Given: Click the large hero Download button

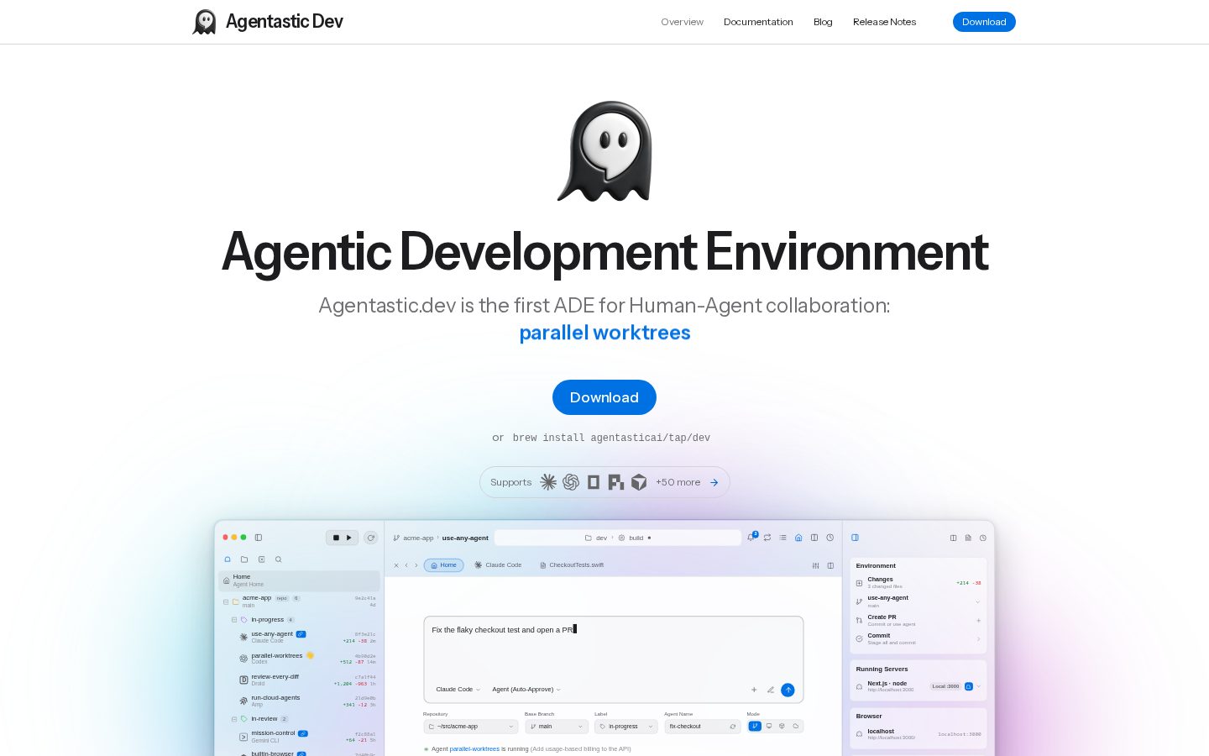Looking at the screenshot, I should coord(604,397).
